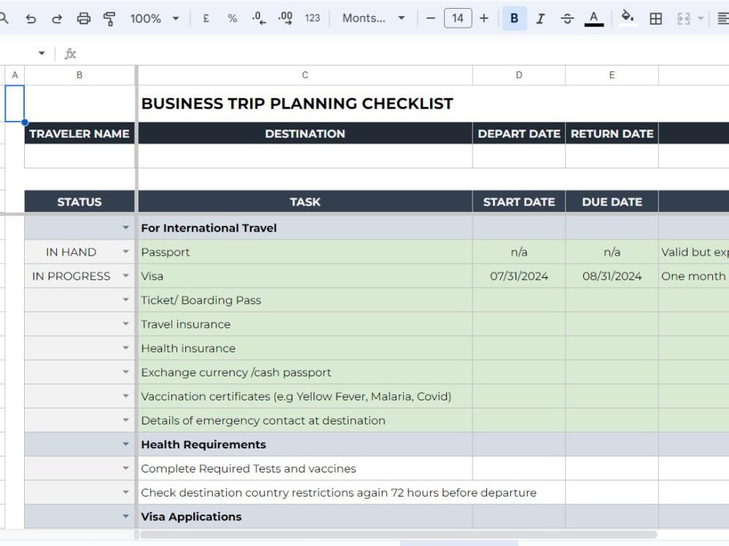This screenshot has width=729, height=546.
Task: Increase font size with plus button
Action: 484,19
